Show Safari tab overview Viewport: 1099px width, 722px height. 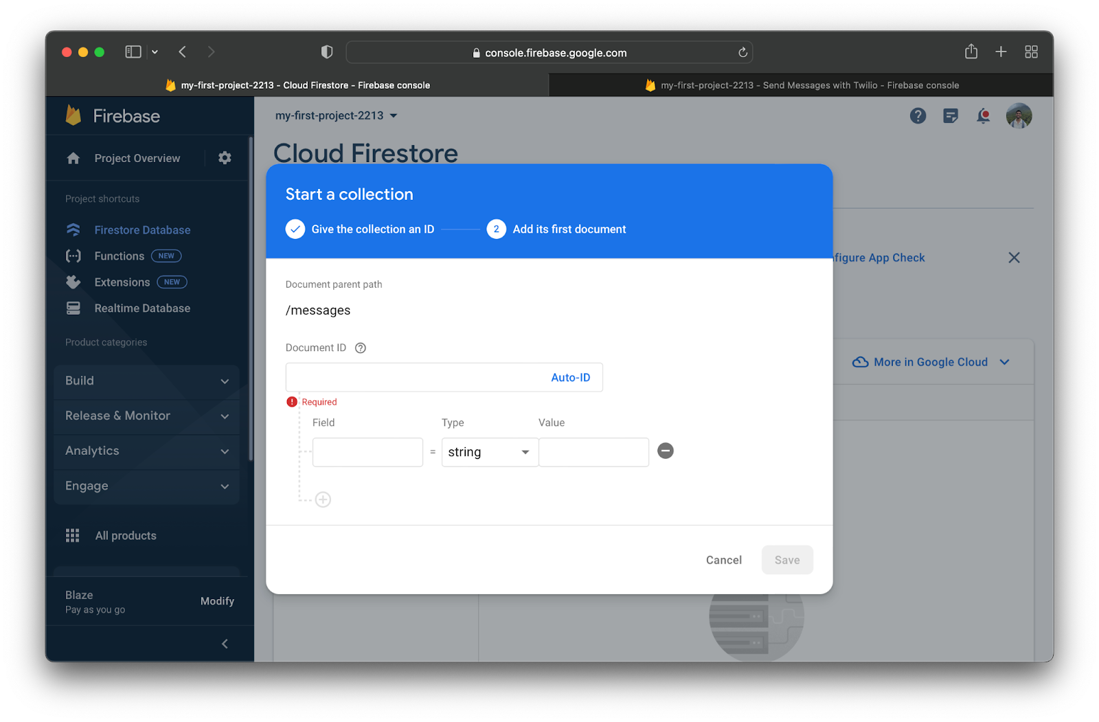click(1031, 52)
